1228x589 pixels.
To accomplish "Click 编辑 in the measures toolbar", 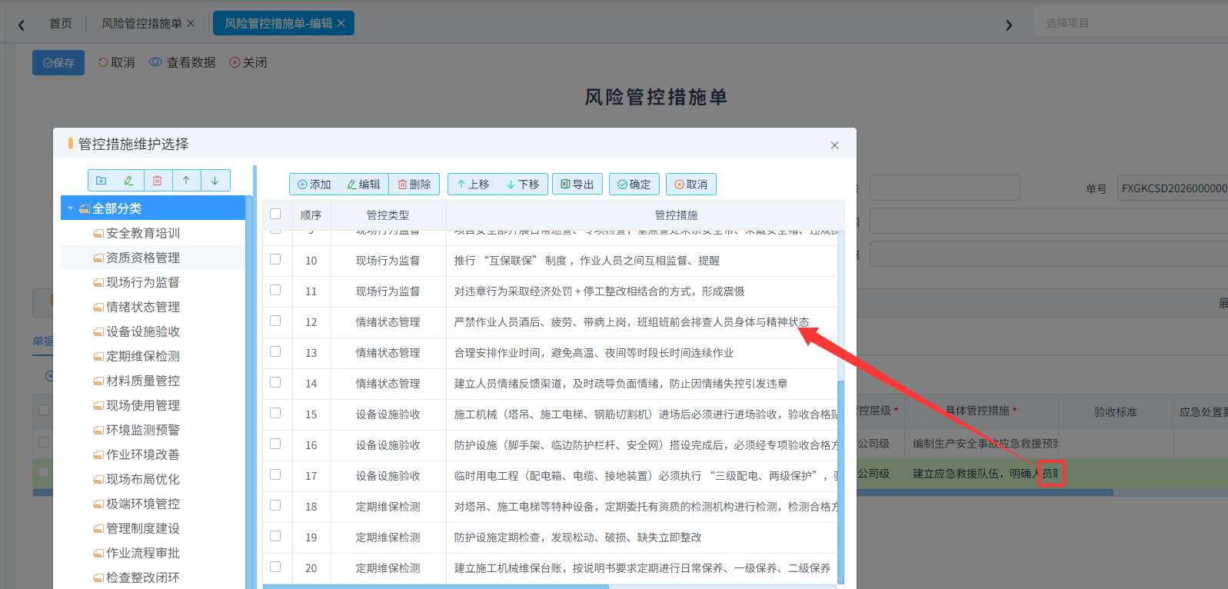I will click(364, 185).
